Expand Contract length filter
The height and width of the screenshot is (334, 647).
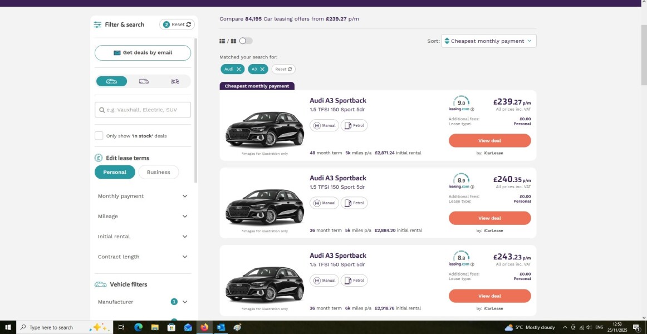[x=143, y=257]
